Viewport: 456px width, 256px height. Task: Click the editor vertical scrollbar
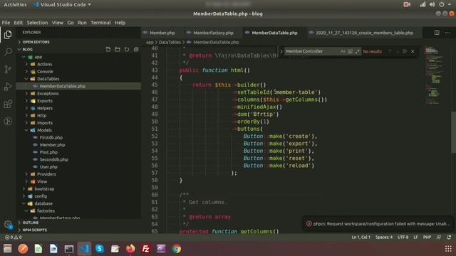coord(453,132)
